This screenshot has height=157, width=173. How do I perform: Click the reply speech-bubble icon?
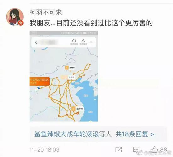pos(136,149)
